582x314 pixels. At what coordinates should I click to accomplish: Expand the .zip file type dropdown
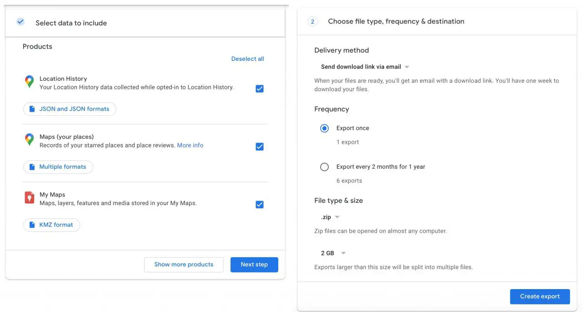[x=330, y=217]
